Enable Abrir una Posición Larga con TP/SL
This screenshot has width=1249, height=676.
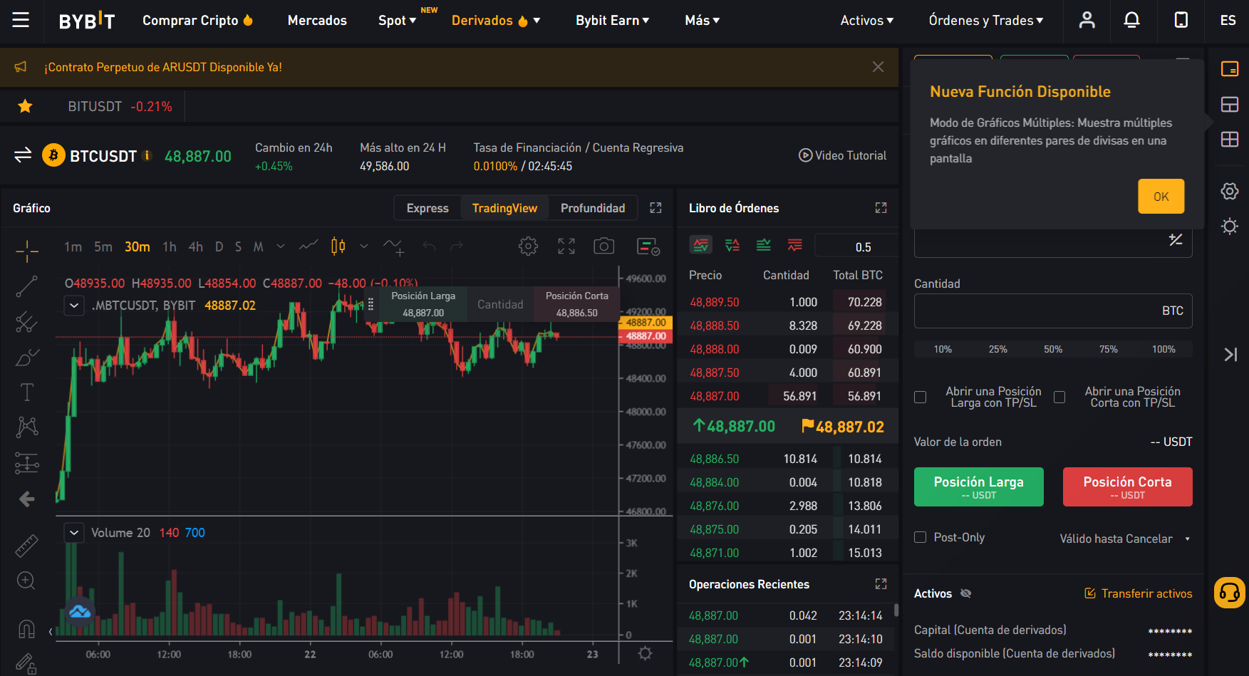tap(921, 397)
